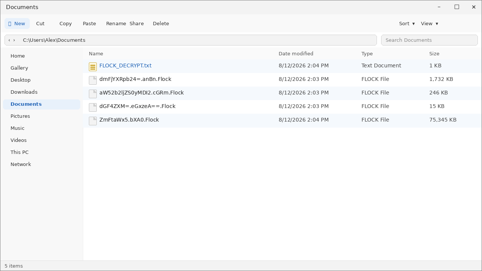
Task: Open the View dropdown
Action: coord(429,23)
